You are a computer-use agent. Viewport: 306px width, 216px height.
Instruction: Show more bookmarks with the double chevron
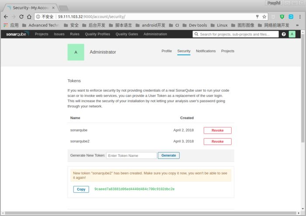click(297, 25)
